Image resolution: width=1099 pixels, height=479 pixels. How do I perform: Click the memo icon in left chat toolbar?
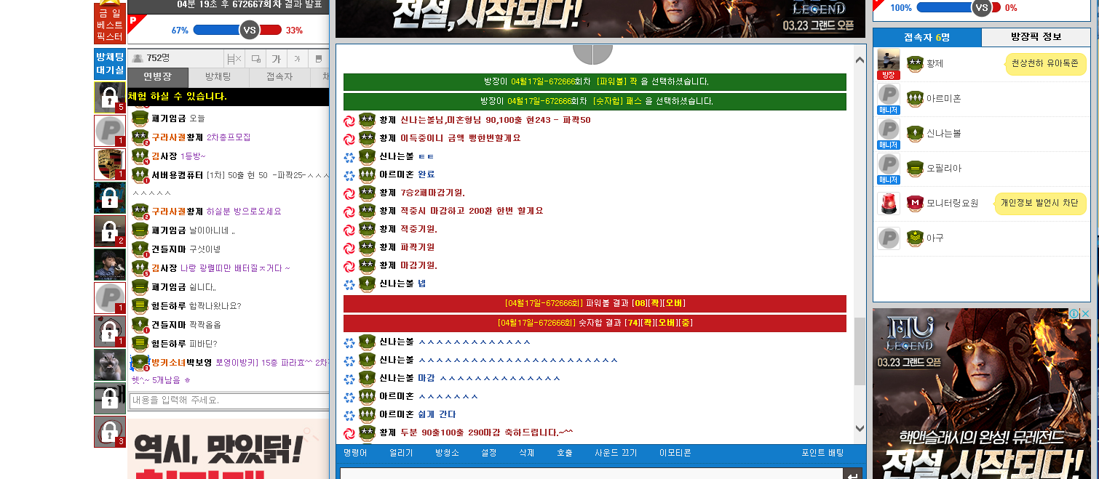click(318, 59)
